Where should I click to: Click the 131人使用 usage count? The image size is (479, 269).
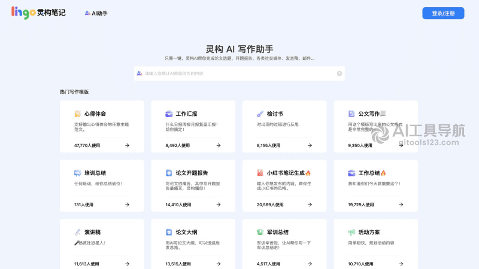84,204
